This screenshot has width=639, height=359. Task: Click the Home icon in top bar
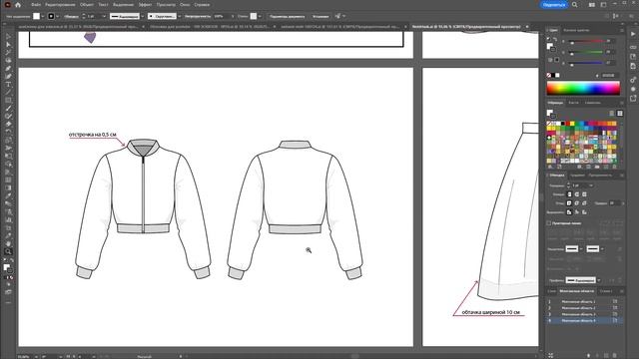pos(18,5)
